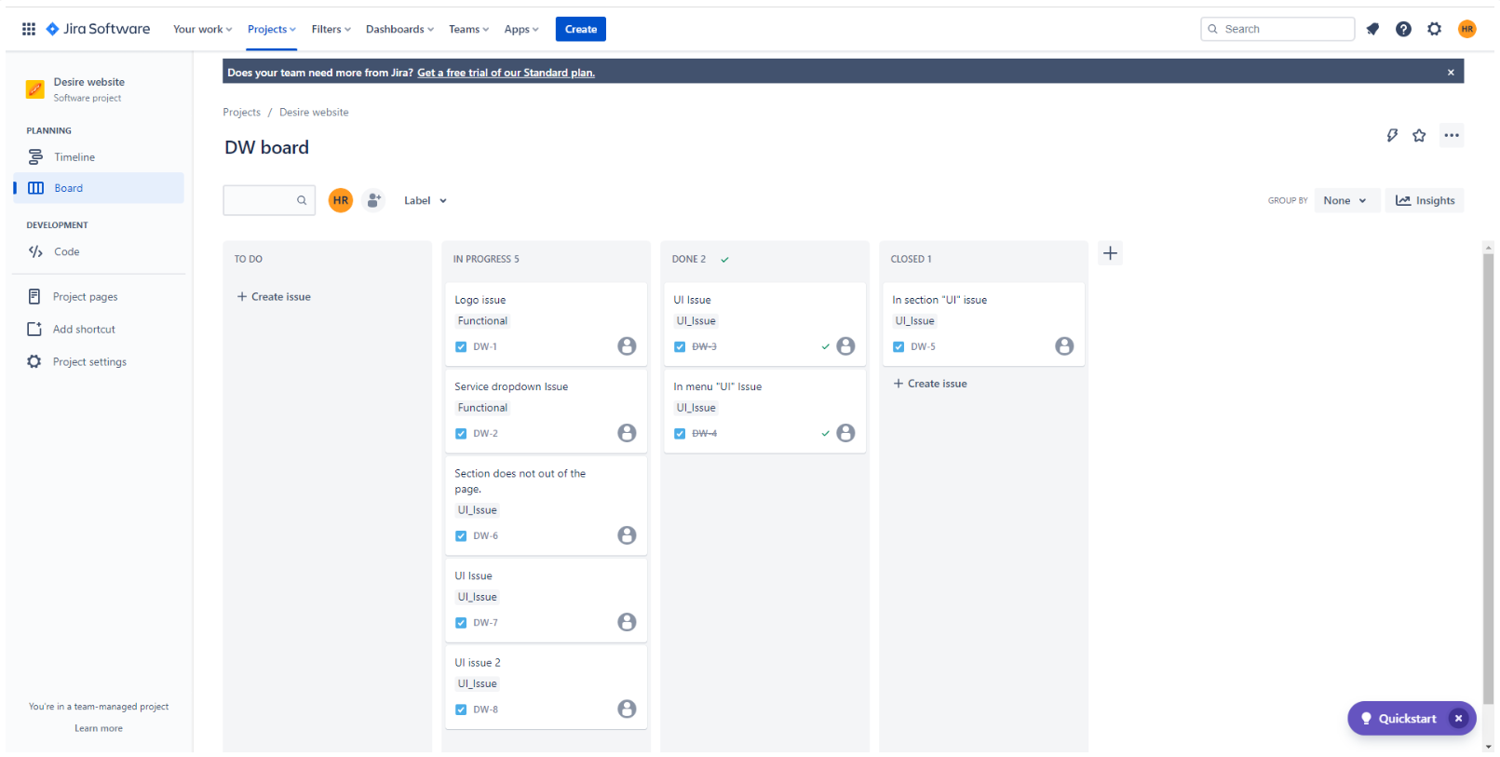The height and width of the screenshot is (757, 1500).
Task: Open the Service dropdown Issue card
Action: point(546,411)
